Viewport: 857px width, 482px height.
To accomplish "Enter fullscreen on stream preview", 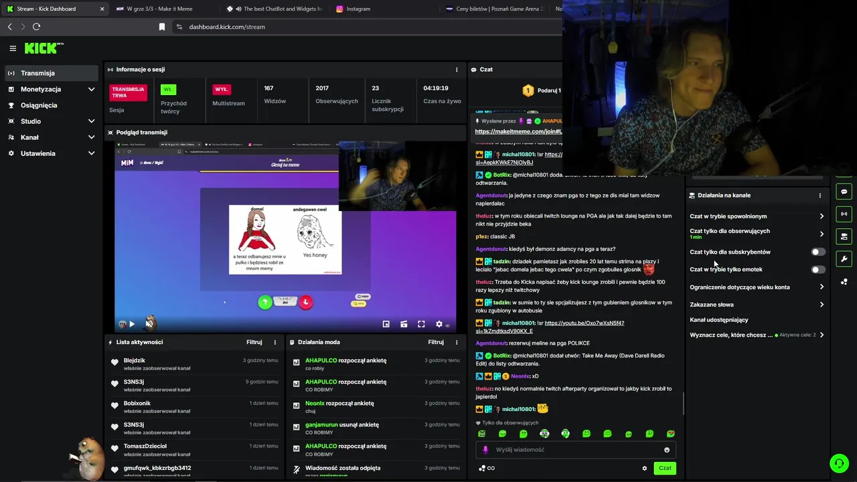I will pos(421,324).
